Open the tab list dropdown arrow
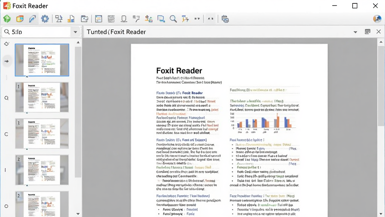The height and width of the screenshot is (217, 385). tap(355, 32)
